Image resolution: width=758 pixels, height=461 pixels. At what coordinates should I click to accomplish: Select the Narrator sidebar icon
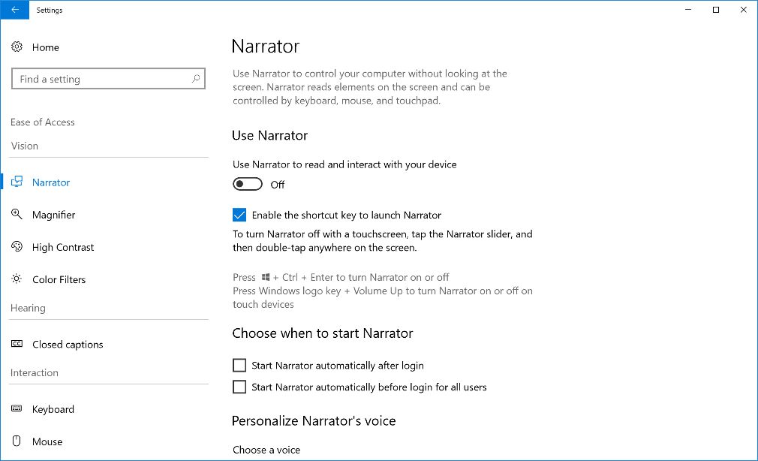point(17,182)
